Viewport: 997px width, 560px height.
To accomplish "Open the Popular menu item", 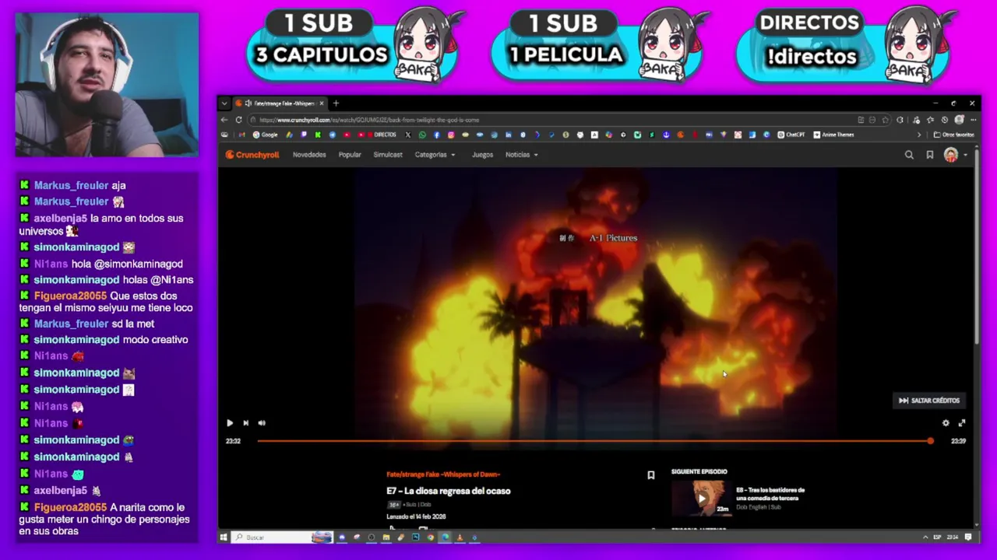I will point(350,155).
